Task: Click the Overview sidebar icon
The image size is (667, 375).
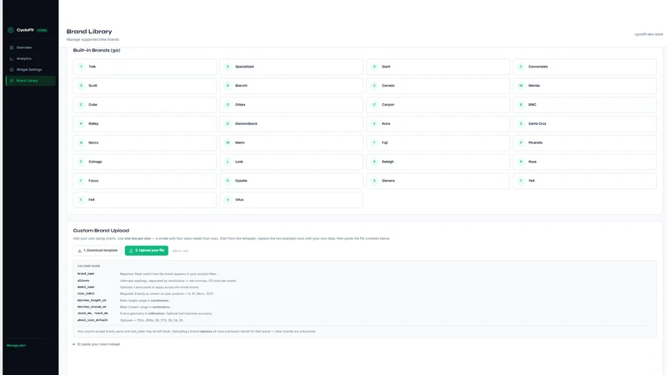Action: pyautogui.click(x=12, y=47)
